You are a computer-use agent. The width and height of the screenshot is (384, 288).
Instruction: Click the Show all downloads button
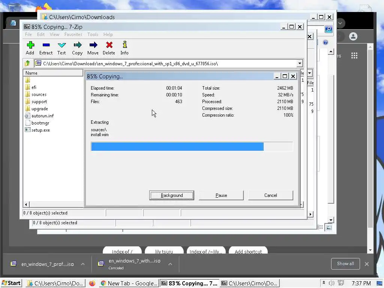click(345, 264)
